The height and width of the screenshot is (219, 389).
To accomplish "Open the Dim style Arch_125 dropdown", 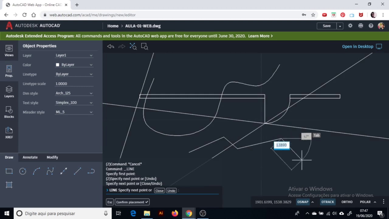I will pyautogui.click(x=74, y=93).
